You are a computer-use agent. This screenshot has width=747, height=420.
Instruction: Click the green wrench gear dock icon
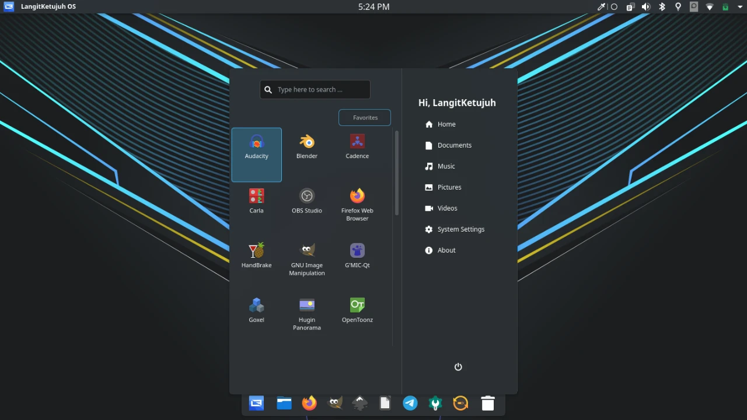[x=435, y=403]
